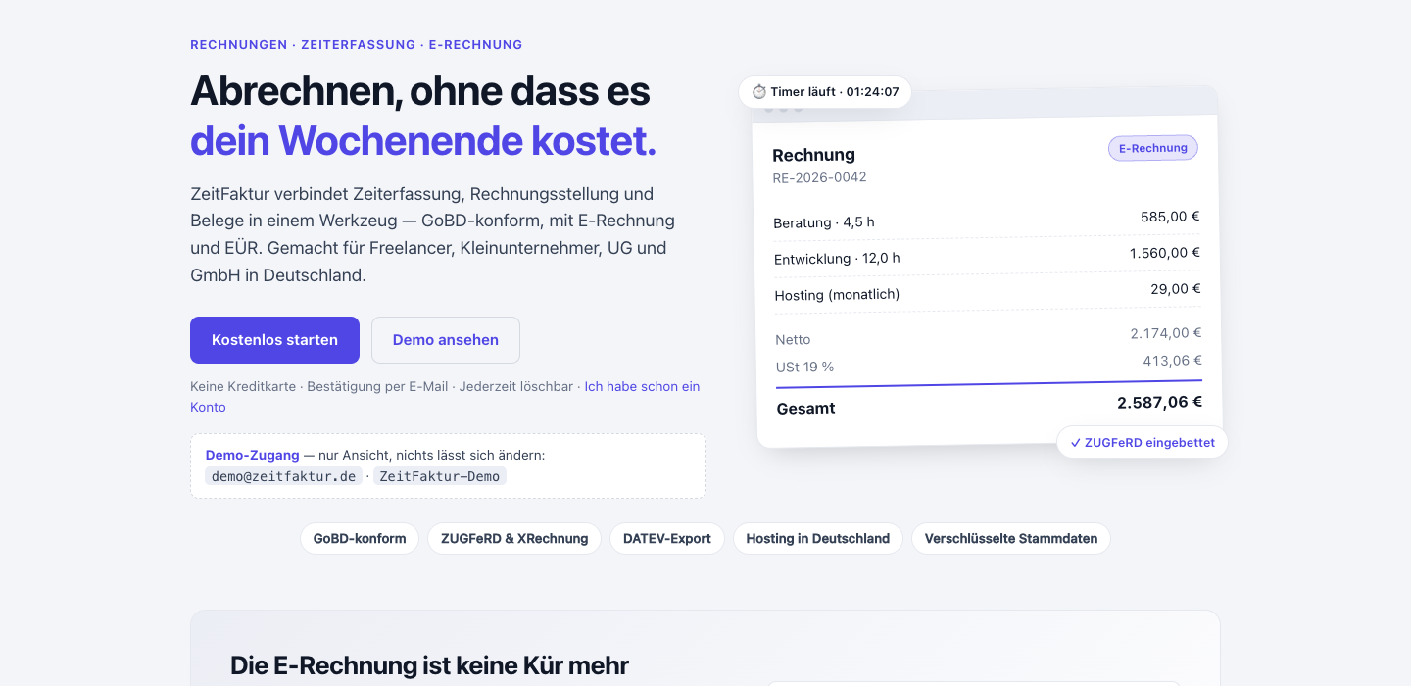The width and height of the screenshot is (1411, 686).
Task: Click the 'dein Wochenende kostet.' headline
Action: [x=423, y=141]
